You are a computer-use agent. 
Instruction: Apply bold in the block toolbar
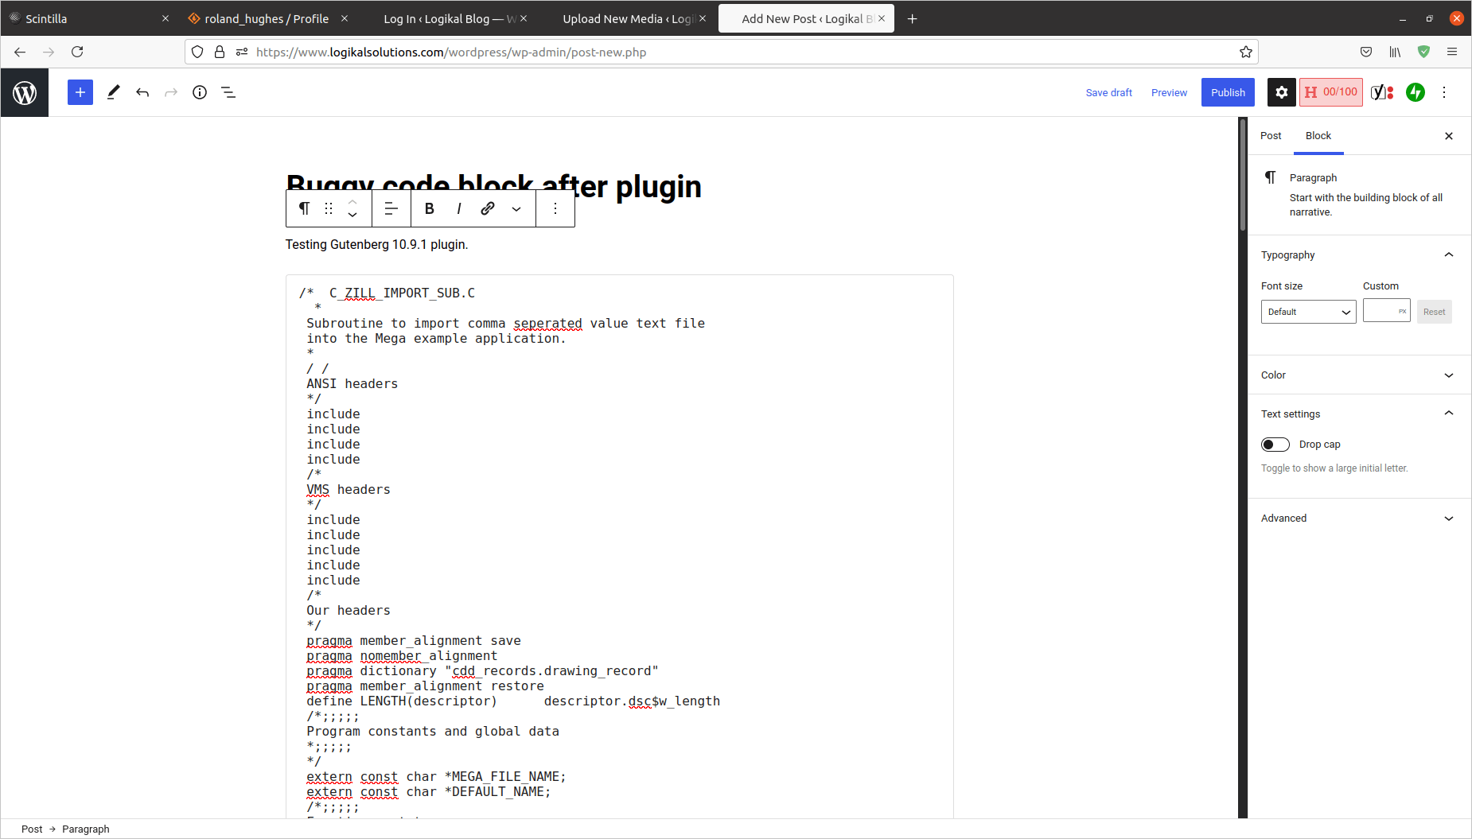point(429,208)
